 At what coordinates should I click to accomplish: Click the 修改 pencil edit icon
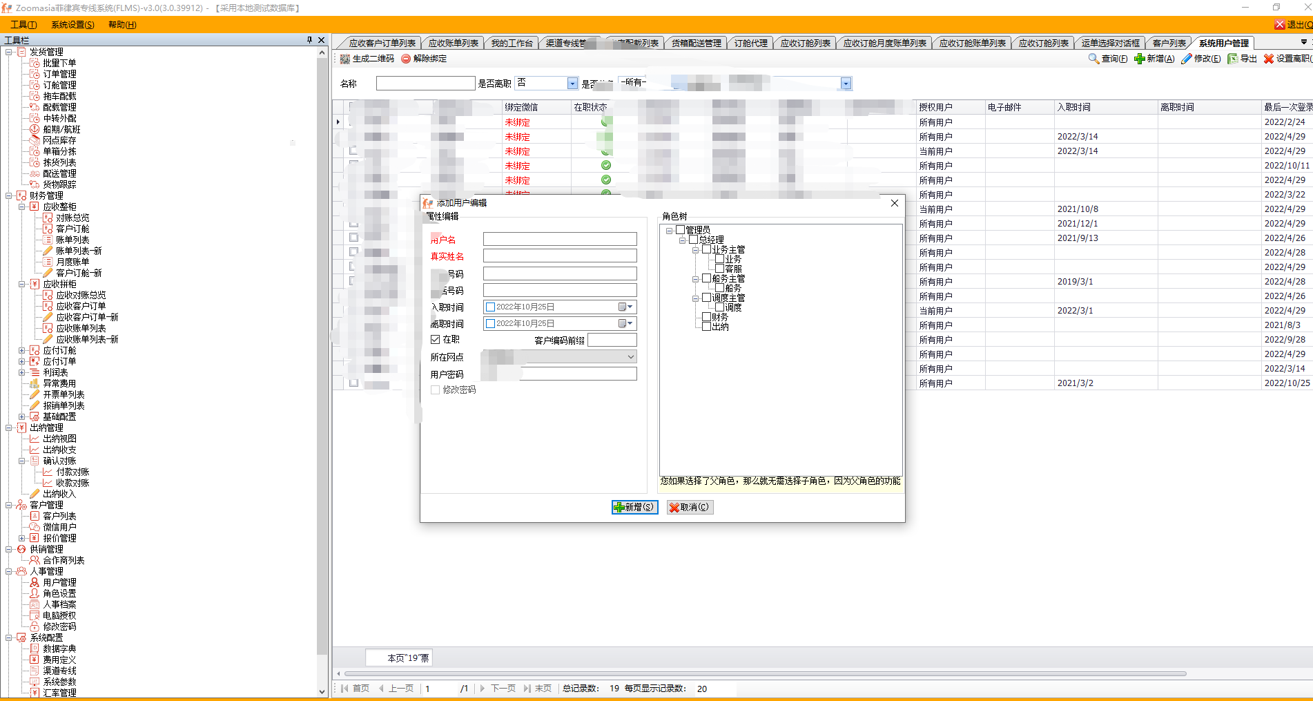click(x=1186, y=59)
